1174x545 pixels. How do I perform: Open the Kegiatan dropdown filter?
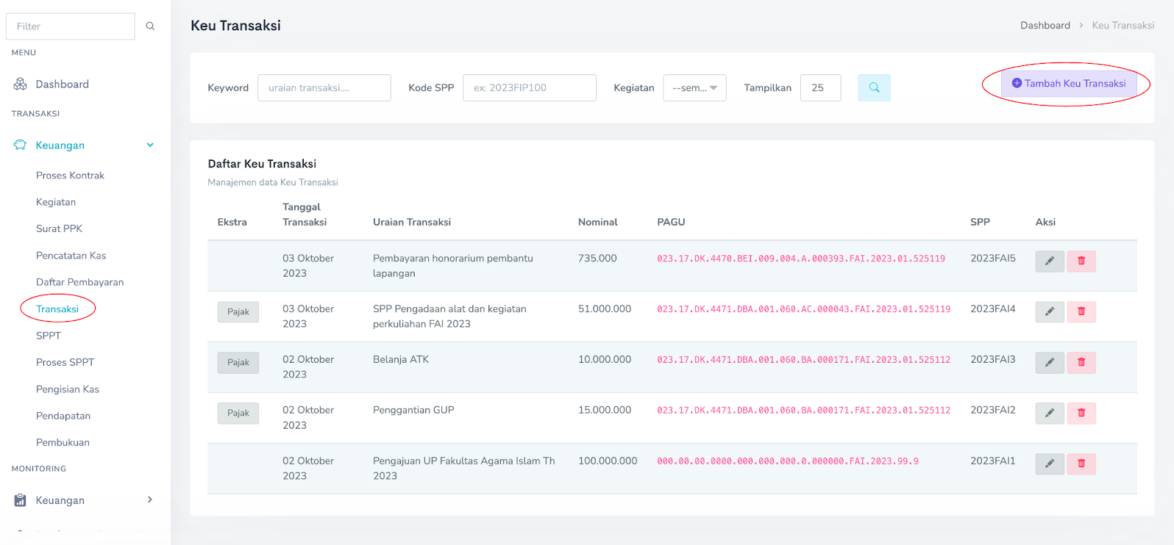pos(694,87)
